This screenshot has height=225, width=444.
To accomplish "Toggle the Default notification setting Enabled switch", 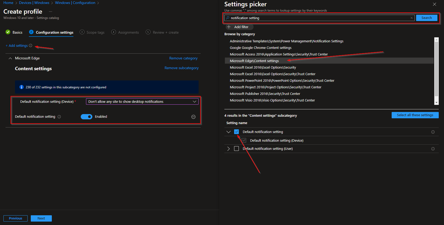I will coord(87,117).
